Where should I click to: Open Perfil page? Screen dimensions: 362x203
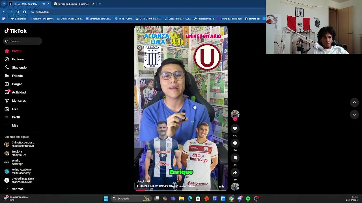[x=12, y=117]
